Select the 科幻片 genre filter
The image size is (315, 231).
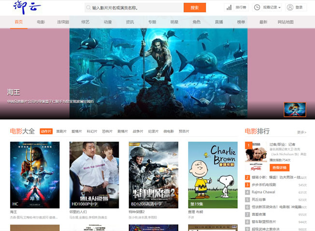92,131
